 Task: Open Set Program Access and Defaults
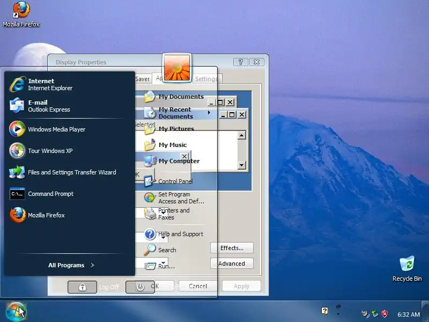(174, 197)
